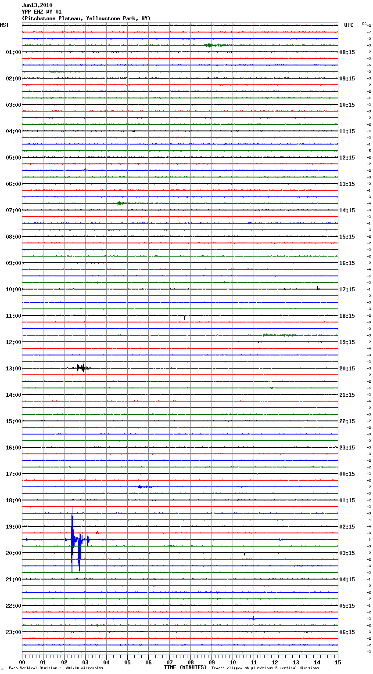This screenshot has width=373, height=674.
Task: Click the date header Jun13,2010
Action: tap(37, 5)
